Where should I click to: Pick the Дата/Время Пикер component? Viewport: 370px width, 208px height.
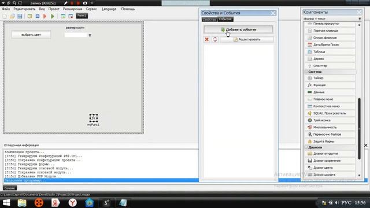pyautogui.click(x=330, y=44)
